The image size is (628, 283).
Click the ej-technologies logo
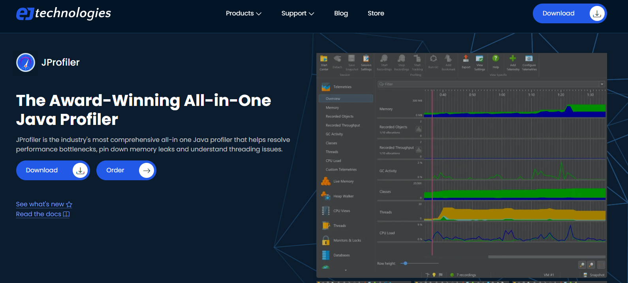click(x=64, y=13)
